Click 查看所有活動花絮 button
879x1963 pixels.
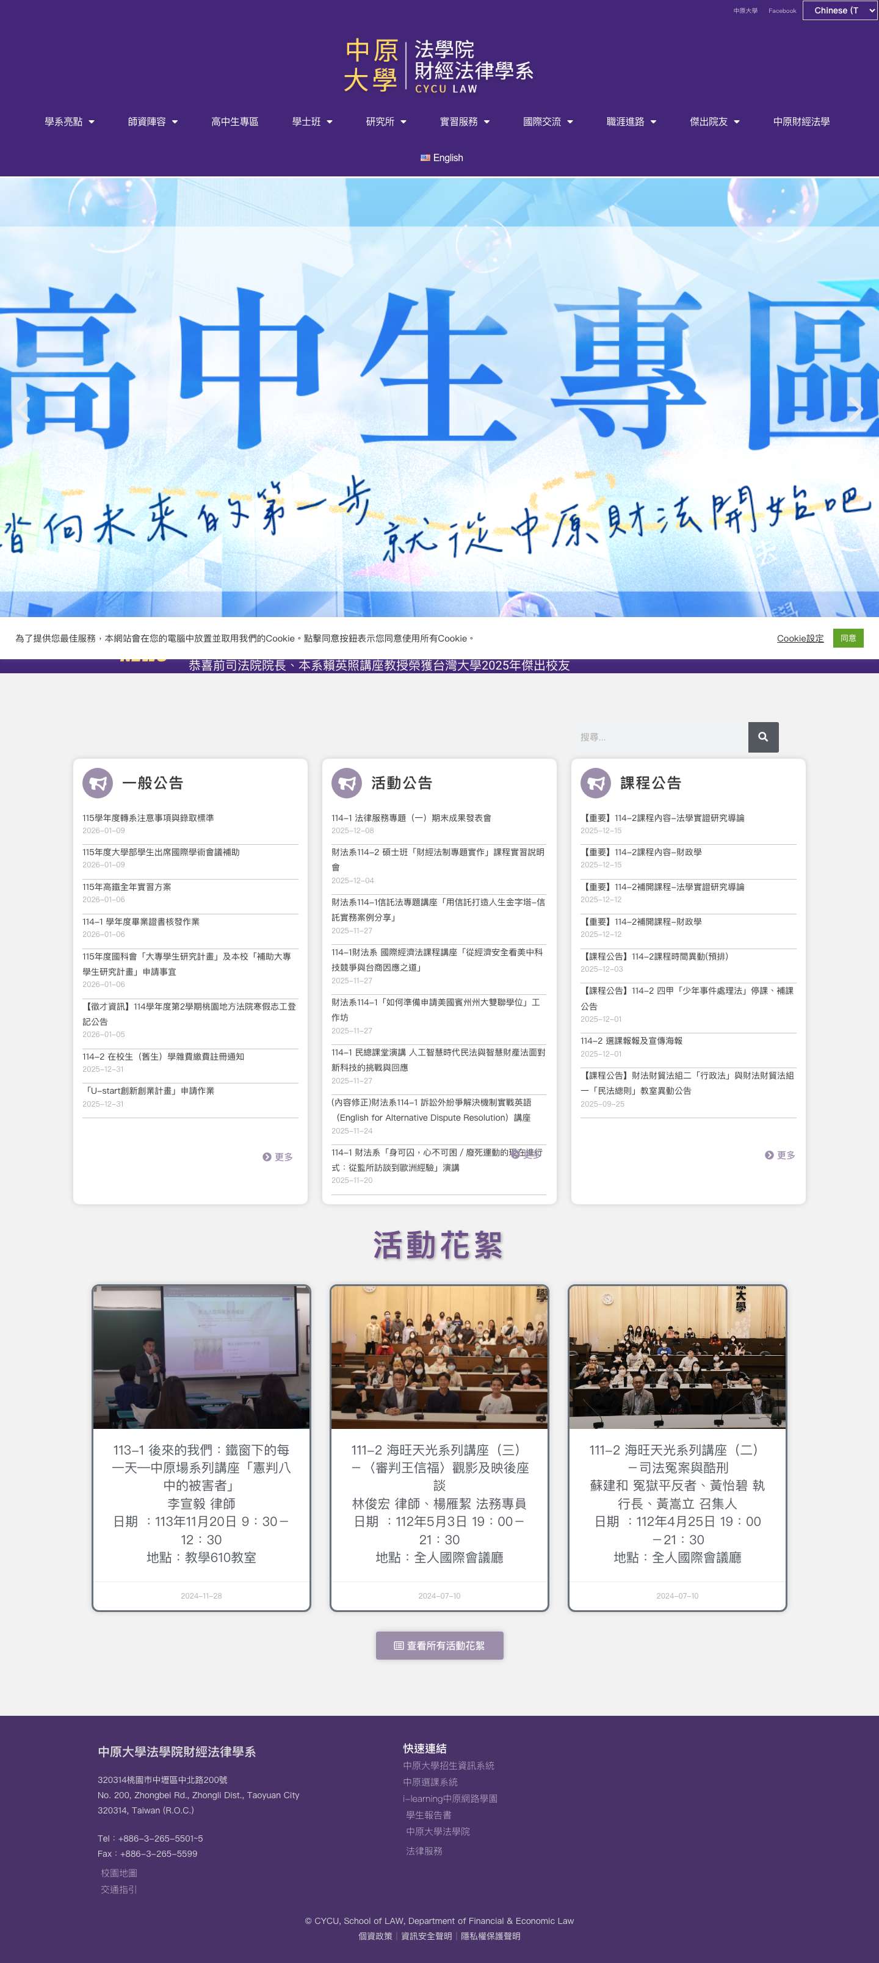(x=439, y=1645)
